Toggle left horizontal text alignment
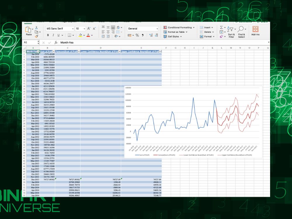Screen dimensions: 292x219 click(x=103, y=32)
